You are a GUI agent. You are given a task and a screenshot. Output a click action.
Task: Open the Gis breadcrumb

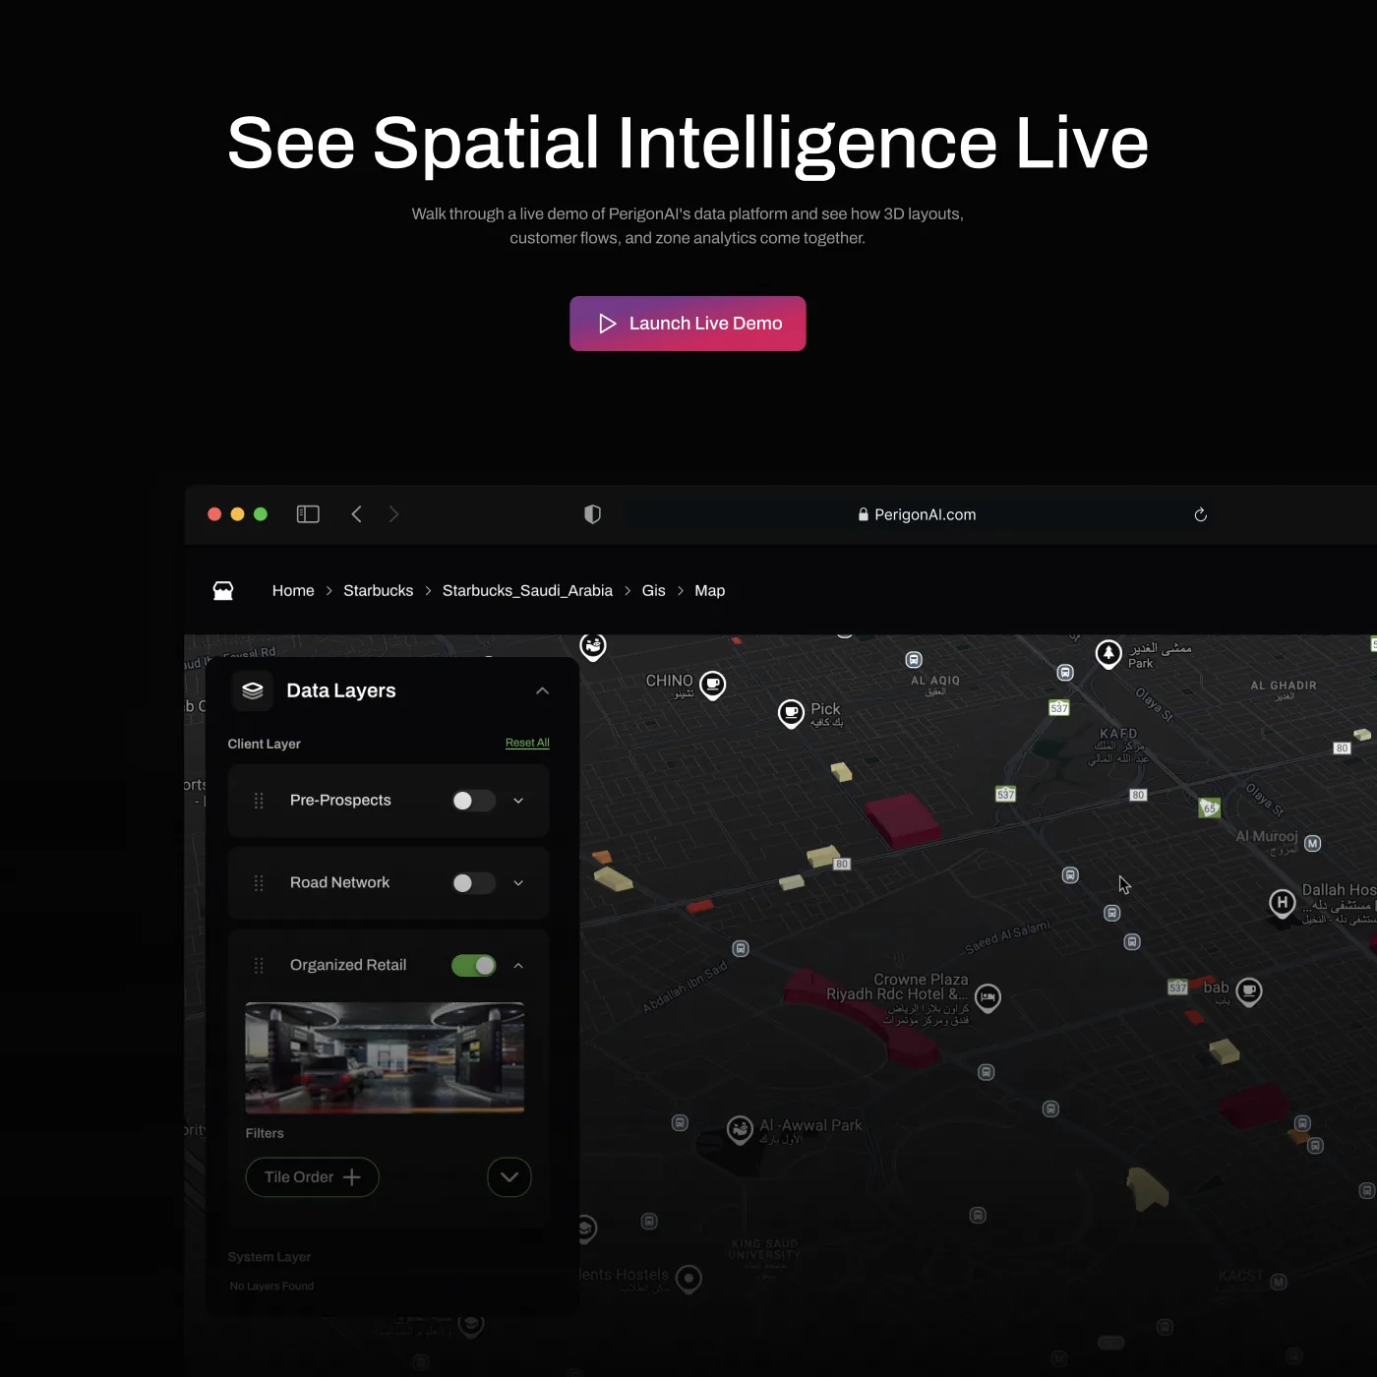(653, 590)
